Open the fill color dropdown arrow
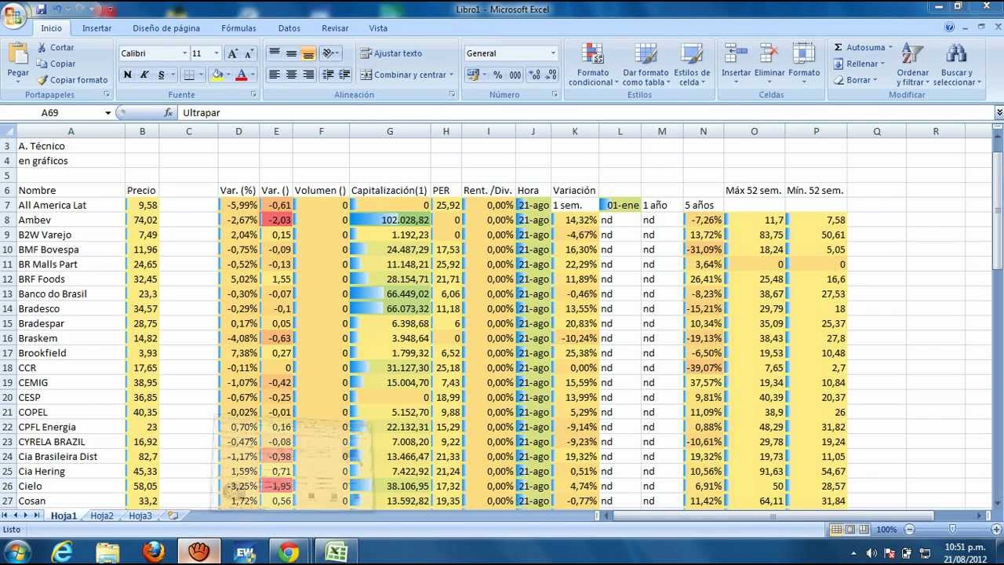 [228, 75]
